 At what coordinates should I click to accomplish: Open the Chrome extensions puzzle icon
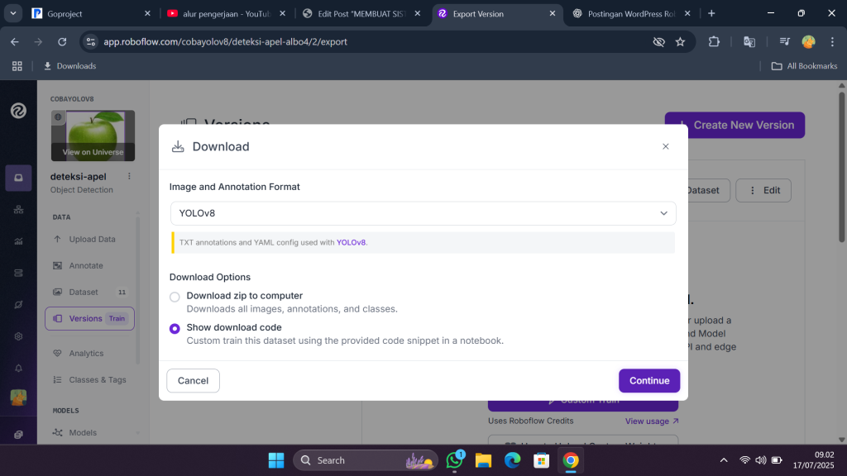(x=715, y=41)
